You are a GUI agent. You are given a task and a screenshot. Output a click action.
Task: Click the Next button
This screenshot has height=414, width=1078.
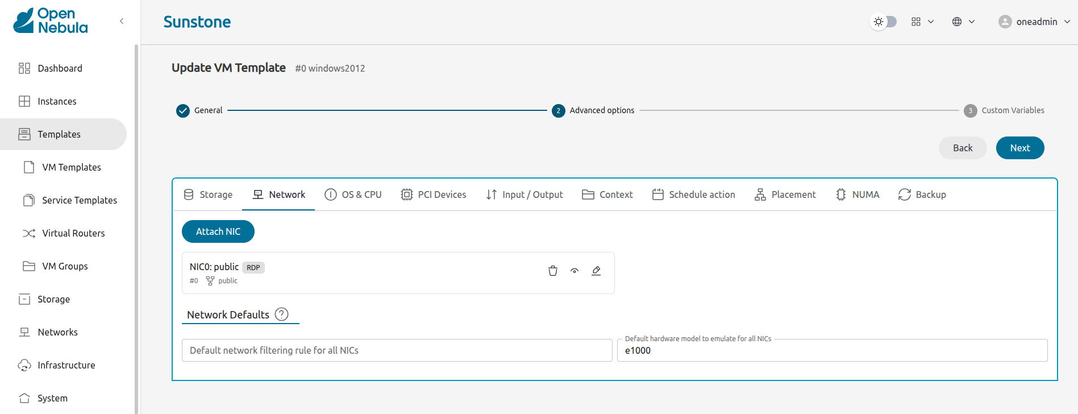coord(1019,148)
